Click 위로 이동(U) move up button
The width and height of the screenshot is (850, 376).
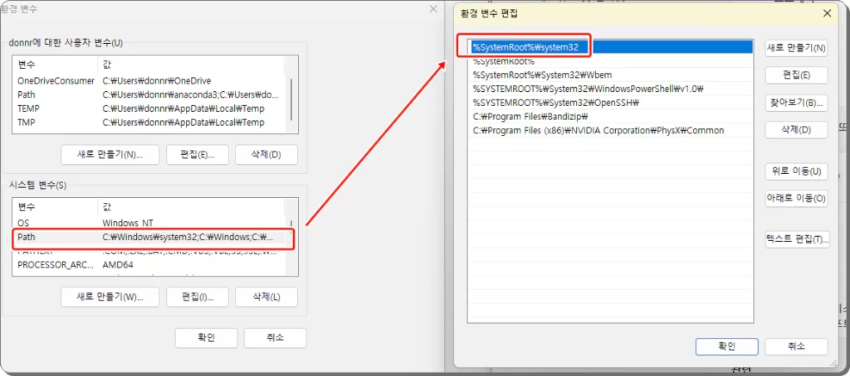pyautogui.click(x=795, y=171)
